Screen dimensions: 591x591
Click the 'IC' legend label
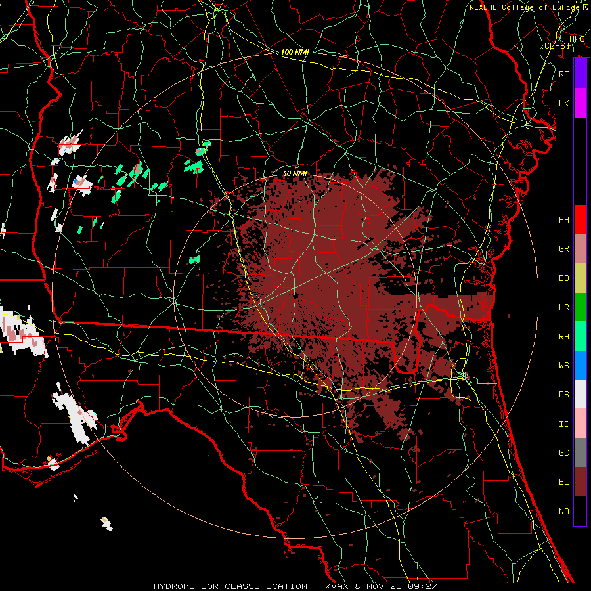(563, 424)
